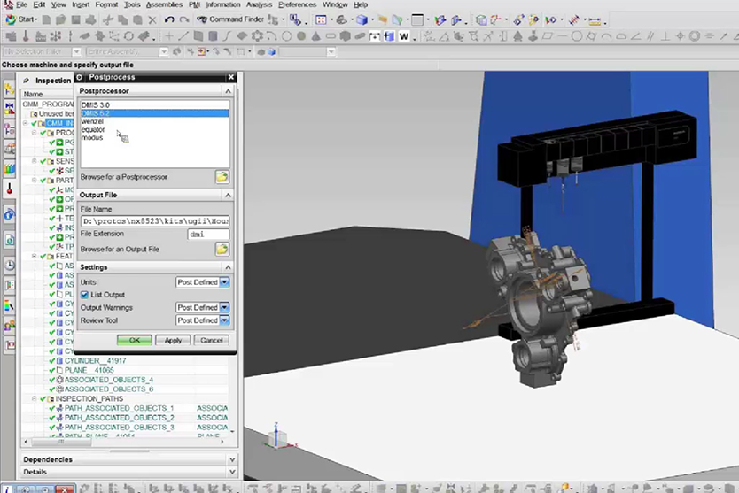Click the Cancel button
739x493 pixels.
coord(211,340)
